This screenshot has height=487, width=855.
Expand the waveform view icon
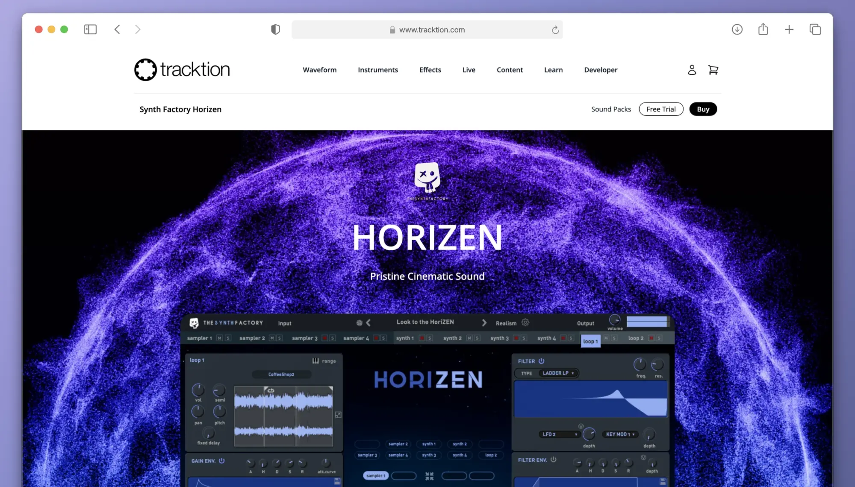[x=338, y=415]
